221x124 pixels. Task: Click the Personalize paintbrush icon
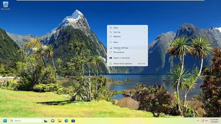point(110,52)
